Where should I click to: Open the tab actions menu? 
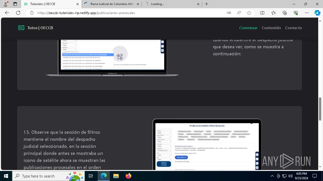pos(15,4)
